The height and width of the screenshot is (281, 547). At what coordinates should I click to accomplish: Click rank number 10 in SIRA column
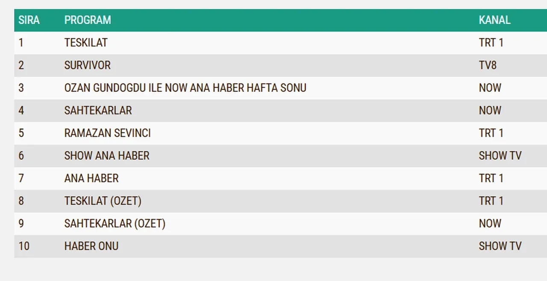24,246
